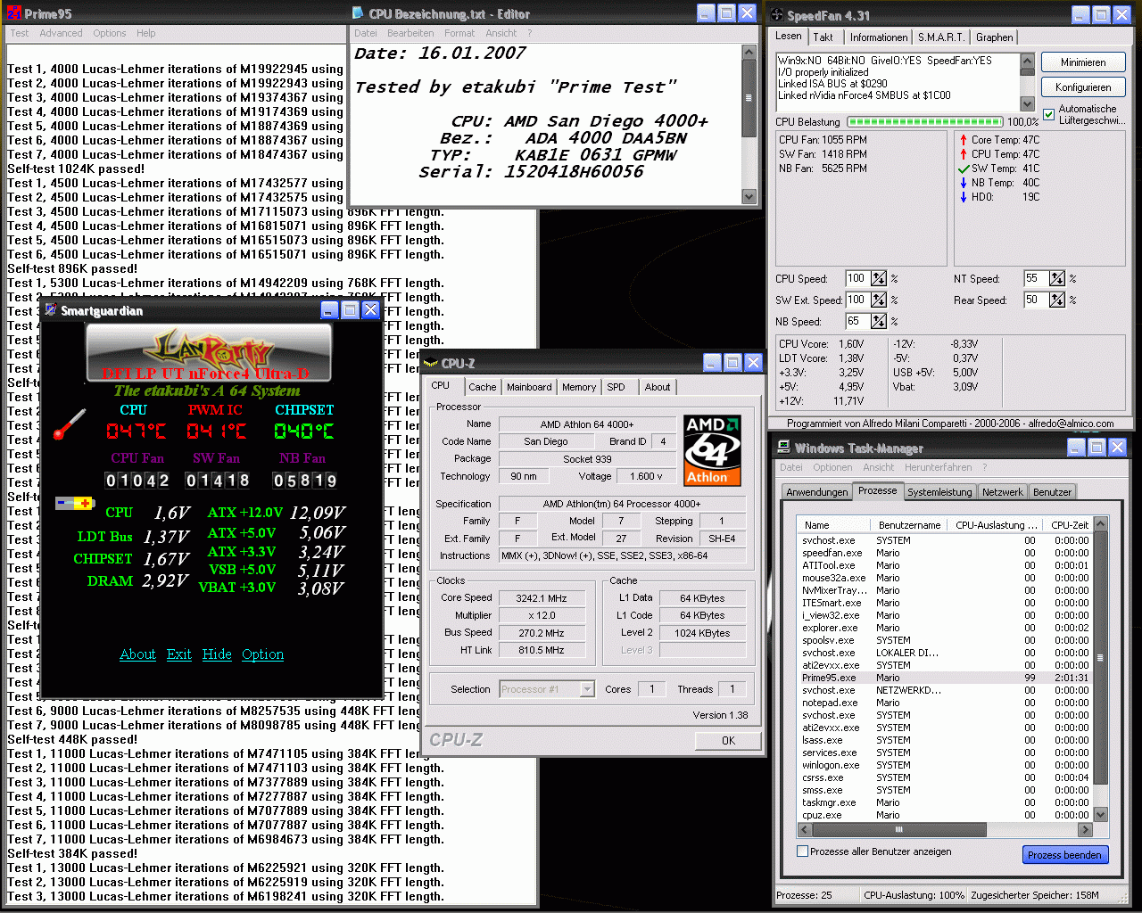Sort by the Benutzername column header

click(x=909, y=525)
